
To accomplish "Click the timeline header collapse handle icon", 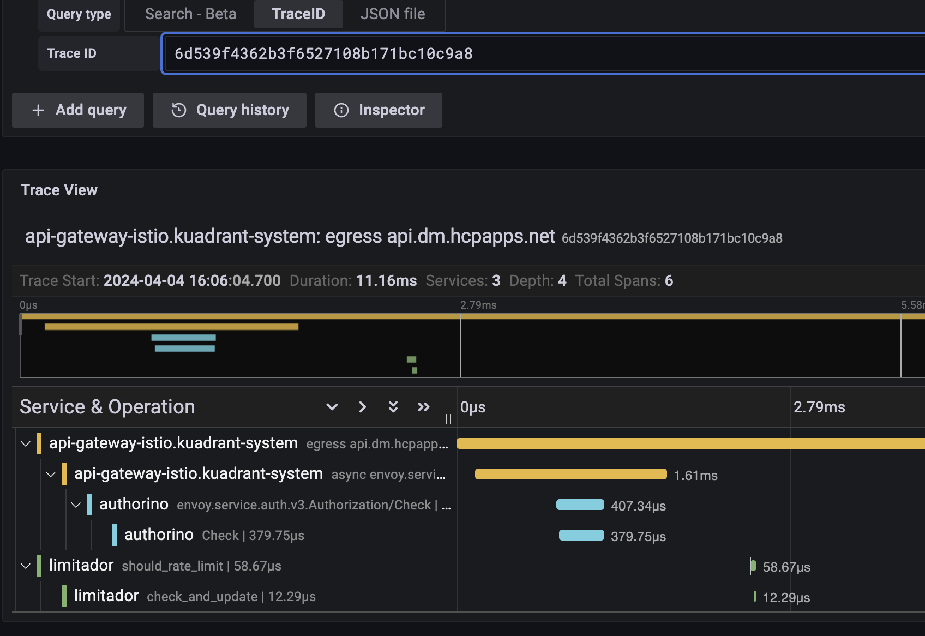I will pyautogui.click(x=448, y=419).
